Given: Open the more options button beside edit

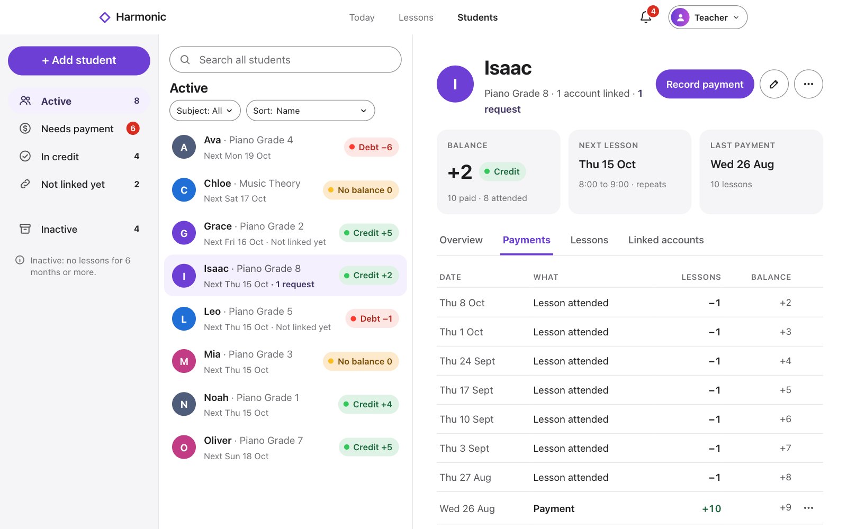Looking at the screenshot, I should click(808, 84).
